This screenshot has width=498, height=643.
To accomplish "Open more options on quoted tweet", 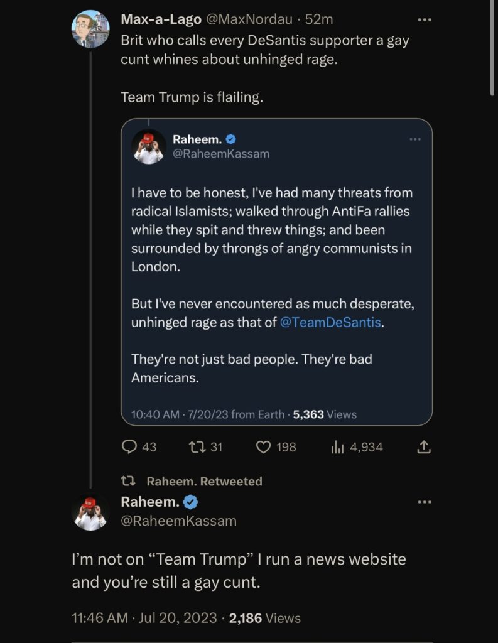I will [415, 139].
